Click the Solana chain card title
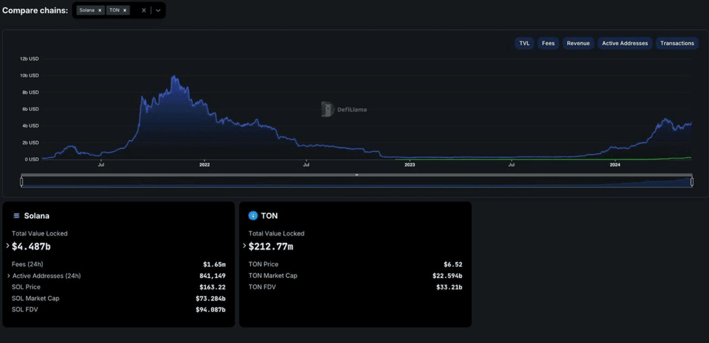This screenshot has height=343, width=709. point(36,216)
